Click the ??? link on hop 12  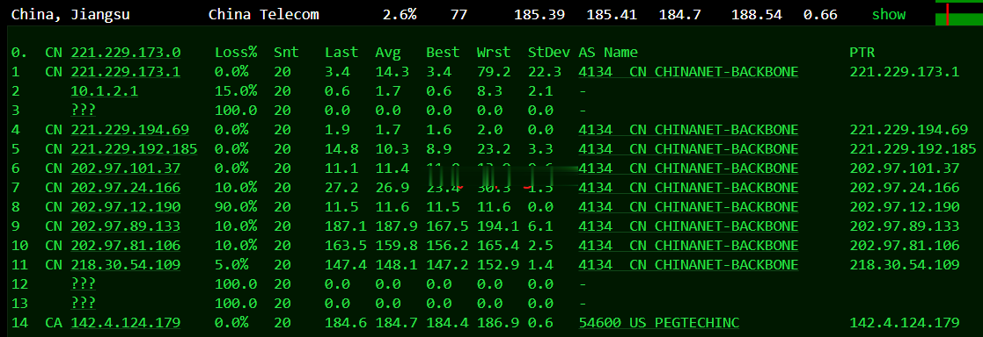(84, 284)
